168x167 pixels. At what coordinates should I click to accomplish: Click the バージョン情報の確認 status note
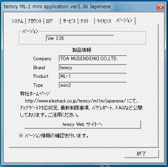pos(54,136)
